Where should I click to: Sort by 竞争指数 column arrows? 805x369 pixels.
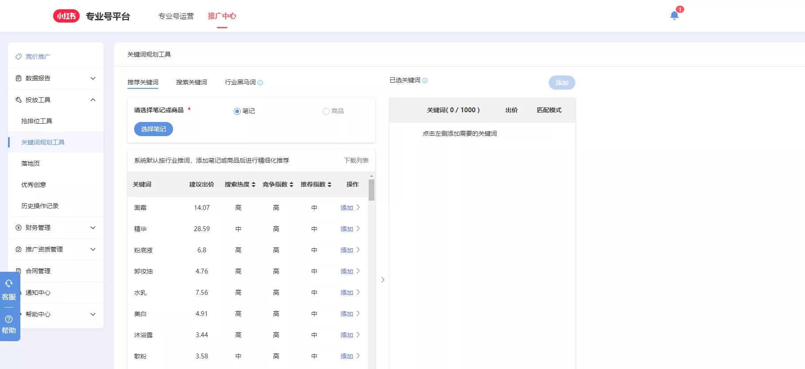[x=292, y=185]
